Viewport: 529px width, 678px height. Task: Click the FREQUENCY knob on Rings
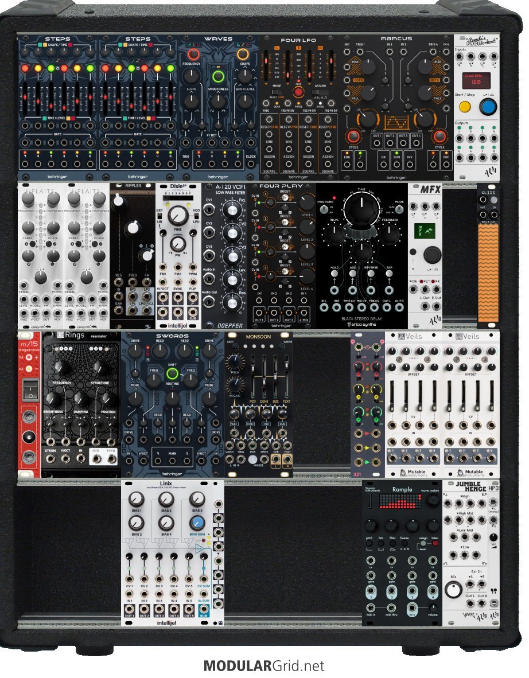(62, 367)
